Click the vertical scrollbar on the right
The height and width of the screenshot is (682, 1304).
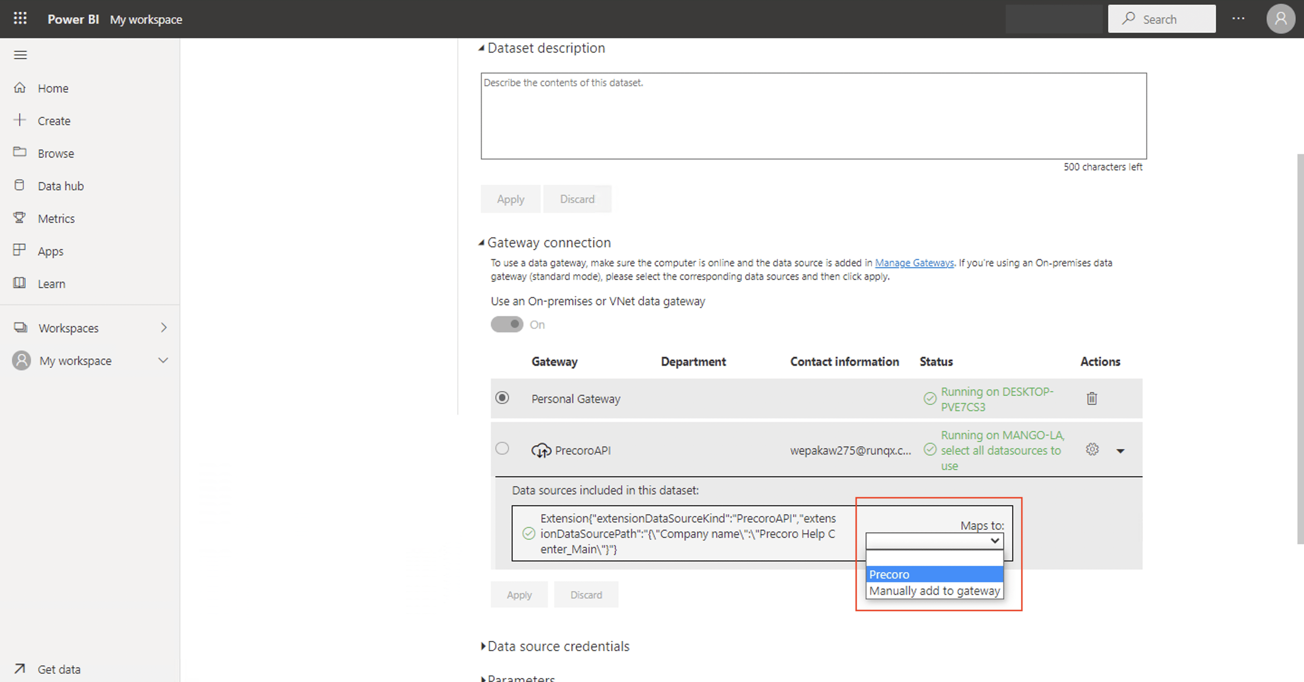coord(1300,349)
